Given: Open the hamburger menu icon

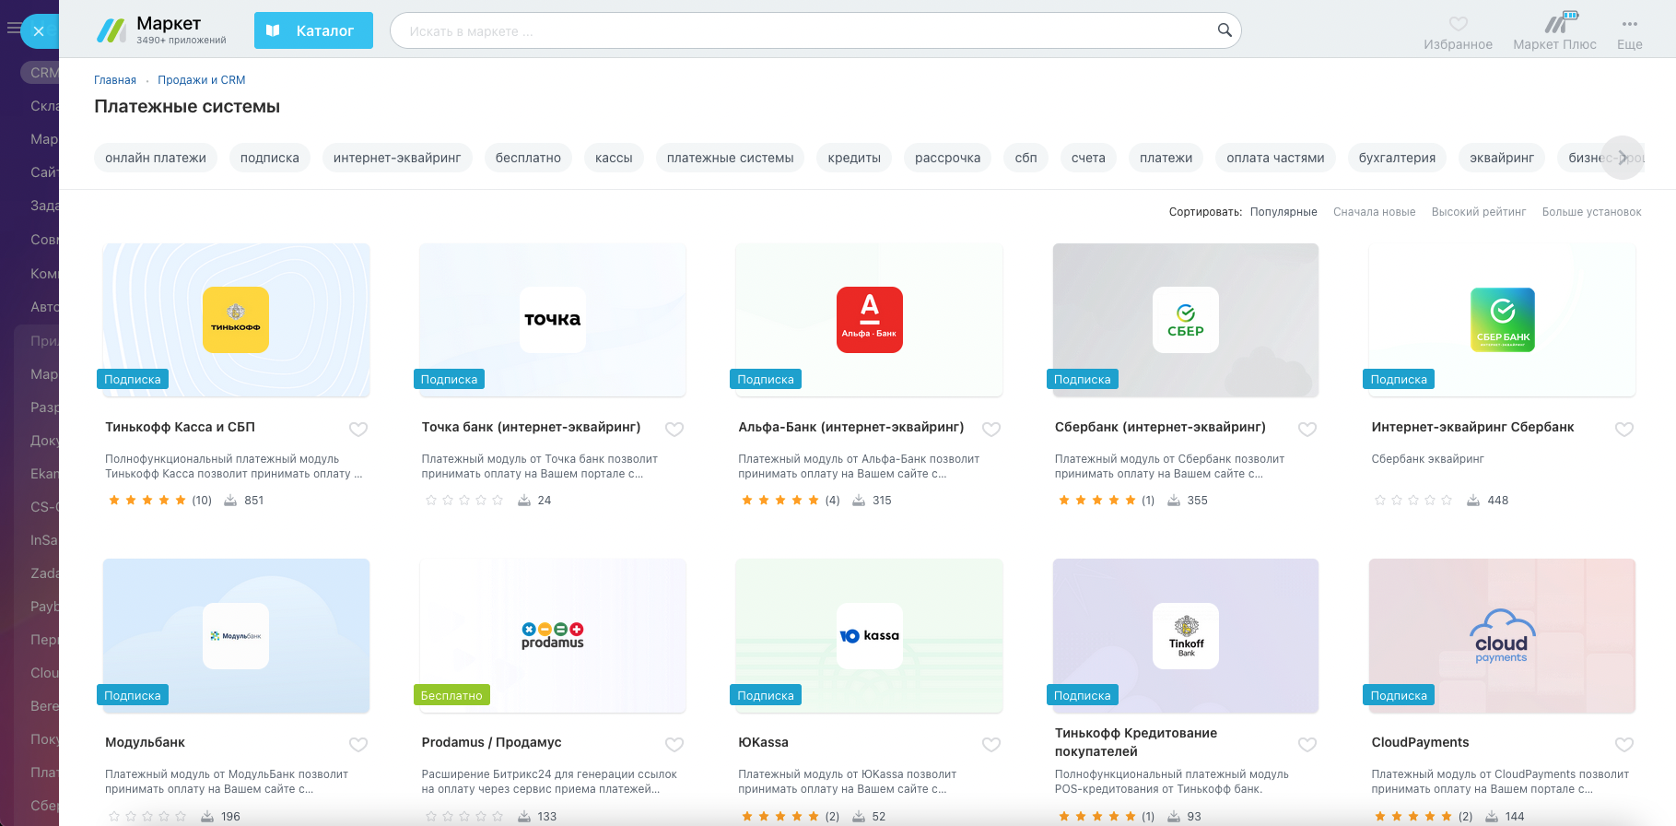Looking at the screenshot, I should click(x=12, y=29).
